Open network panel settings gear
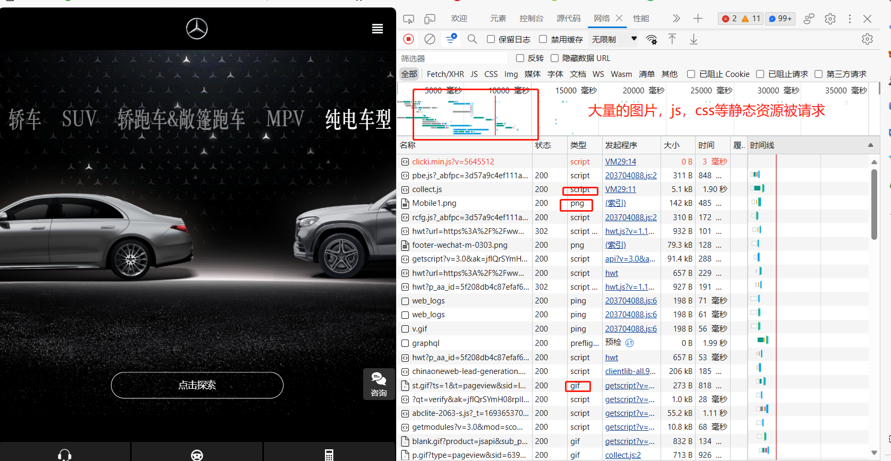The width and height of the screenshot is (891, 461). (x=867, y=39)
